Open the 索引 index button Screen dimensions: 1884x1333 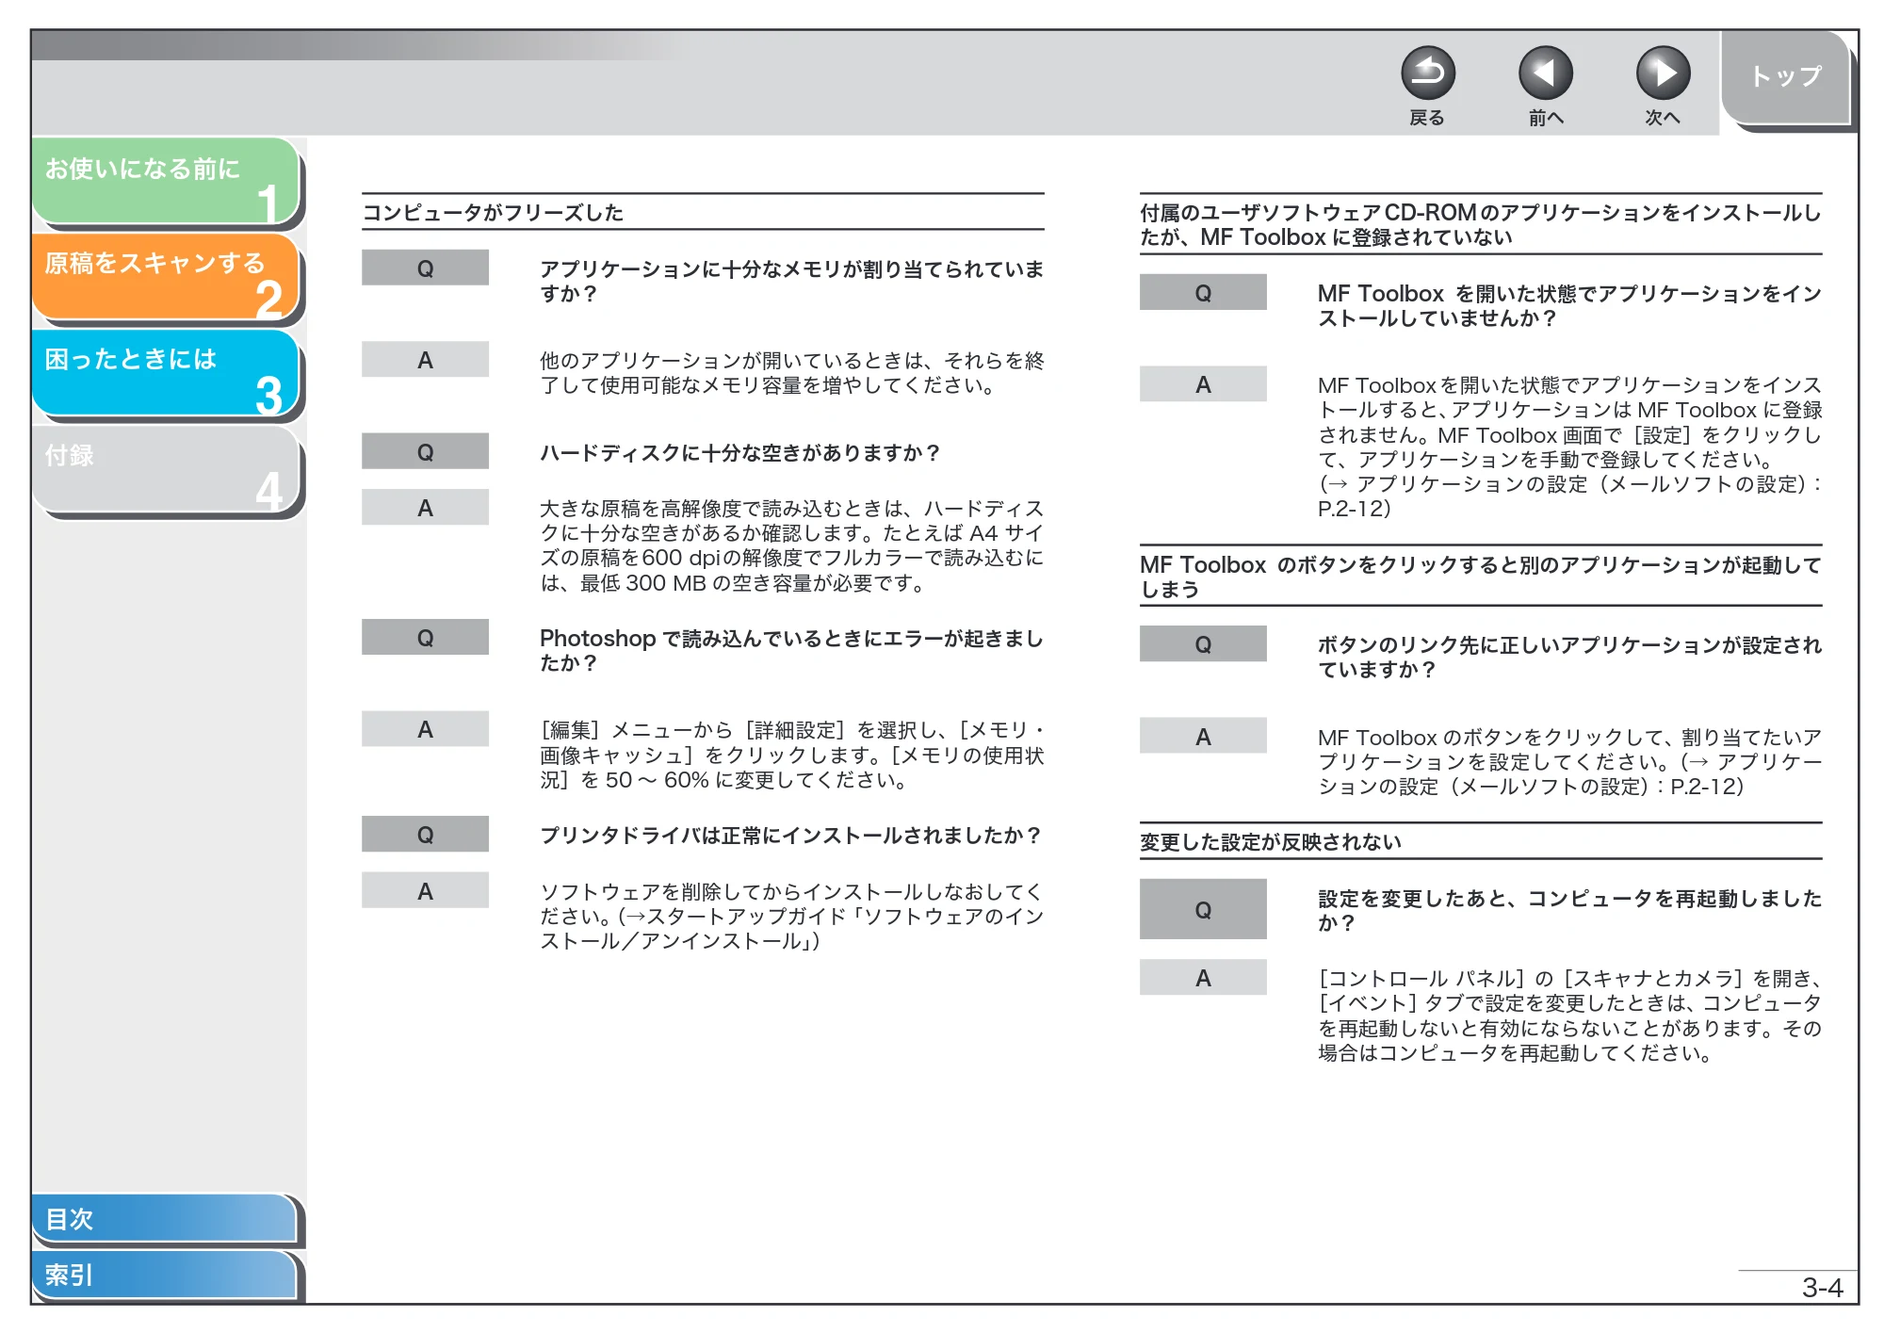[165, 1275]
